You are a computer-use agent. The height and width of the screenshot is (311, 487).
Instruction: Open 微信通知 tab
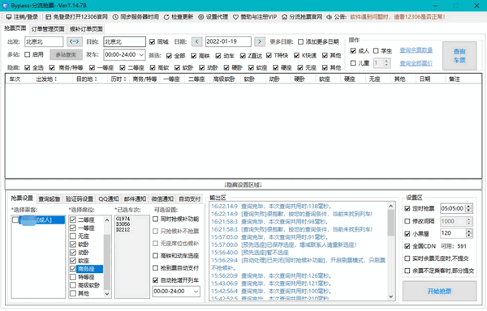click(x=162, y=199)
